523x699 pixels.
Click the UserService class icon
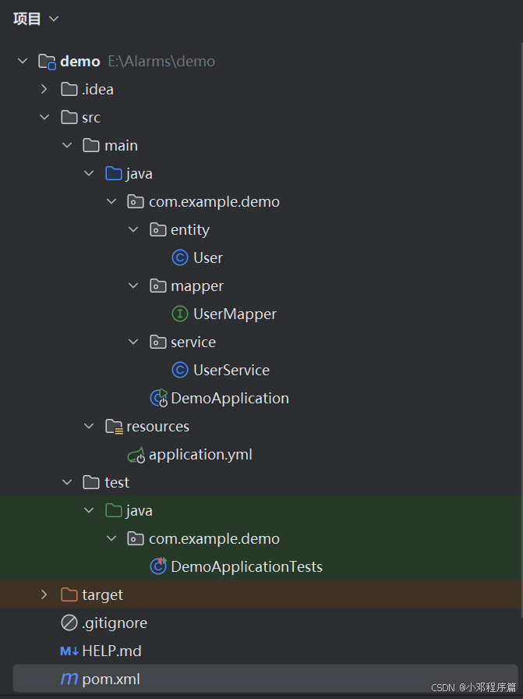(x=180, y=370)
